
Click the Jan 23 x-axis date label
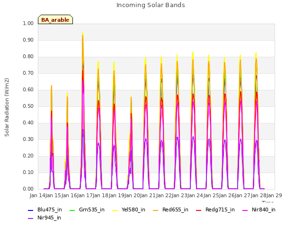(179, 195)
